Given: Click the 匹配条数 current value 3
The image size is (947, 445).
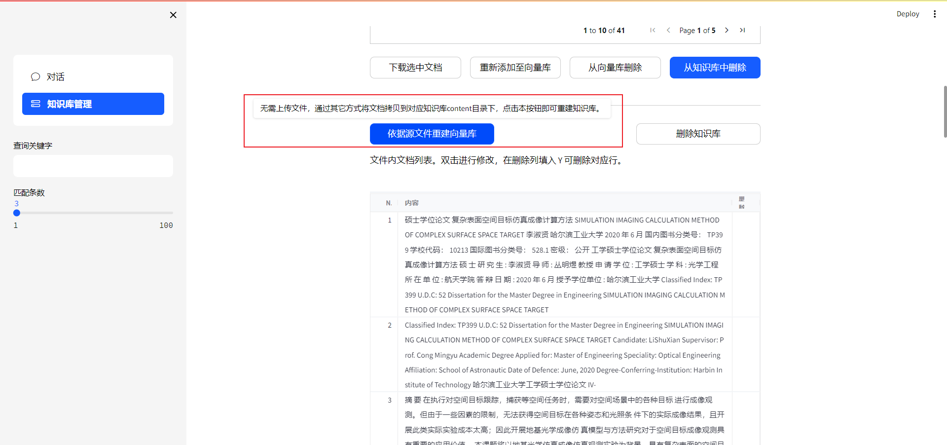Looking at the screenshot, I should tap(16, 203).
